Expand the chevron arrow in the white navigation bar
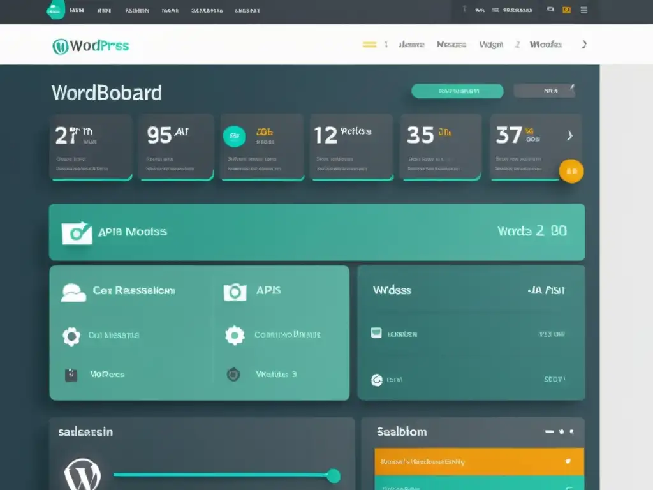Viewport: 653px width, 490px height. pyautogui.click(x=584, y=44)
